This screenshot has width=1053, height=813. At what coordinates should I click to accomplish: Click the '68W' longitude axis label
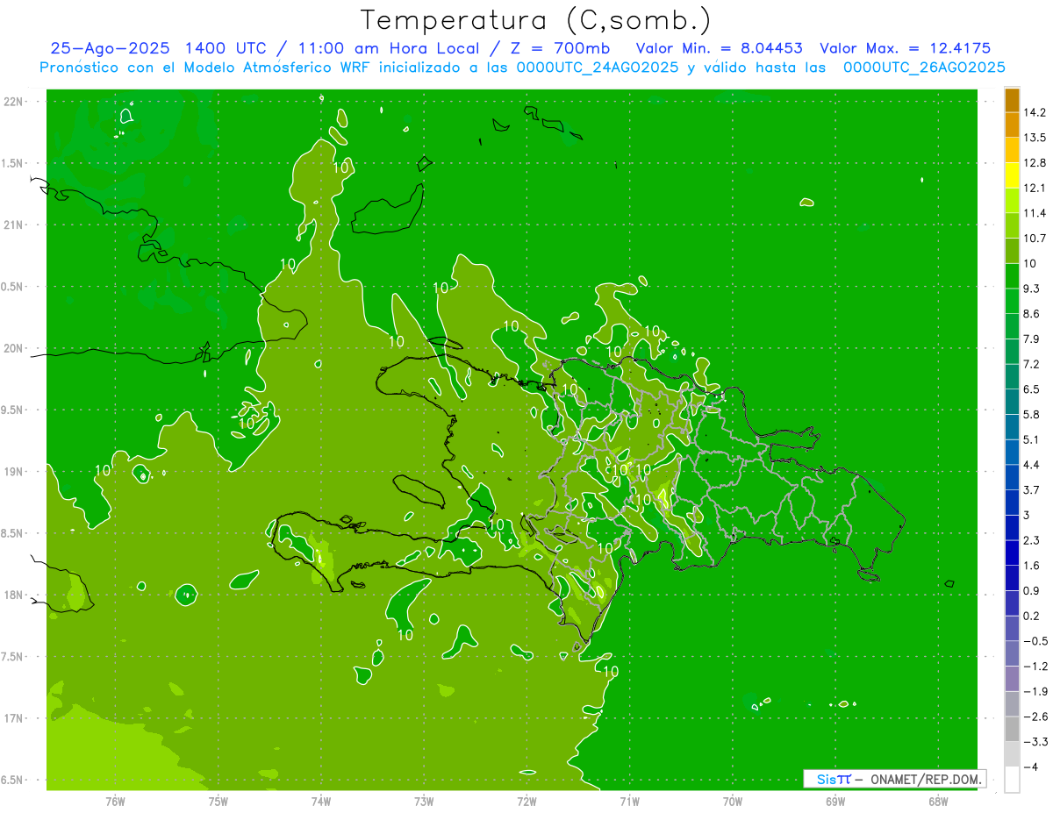pyautogui.click(x=937, y=801)
